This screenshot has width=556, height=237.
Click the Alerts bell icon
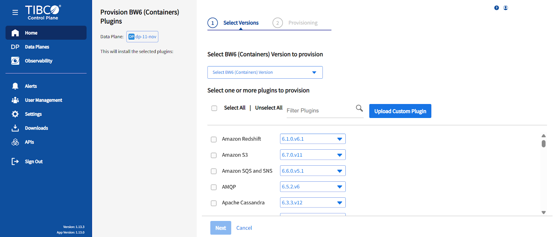click(15, 86)
